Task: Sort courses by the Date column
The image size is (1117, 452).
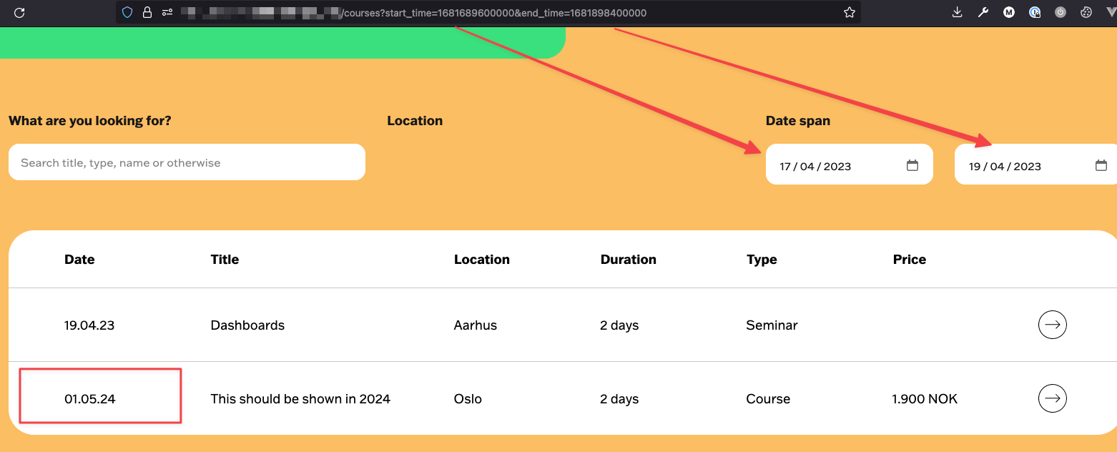Action: click(x=79, y=259)
